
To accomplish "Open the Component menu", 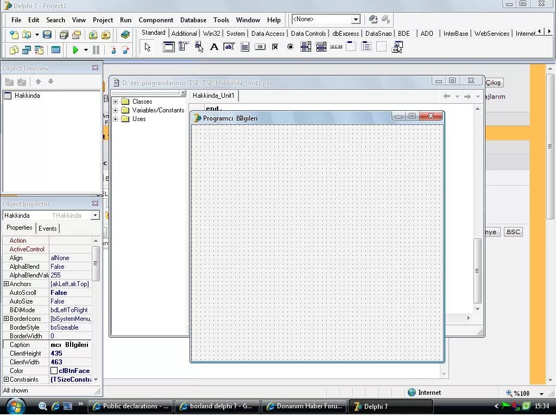I will coord(156,20).
